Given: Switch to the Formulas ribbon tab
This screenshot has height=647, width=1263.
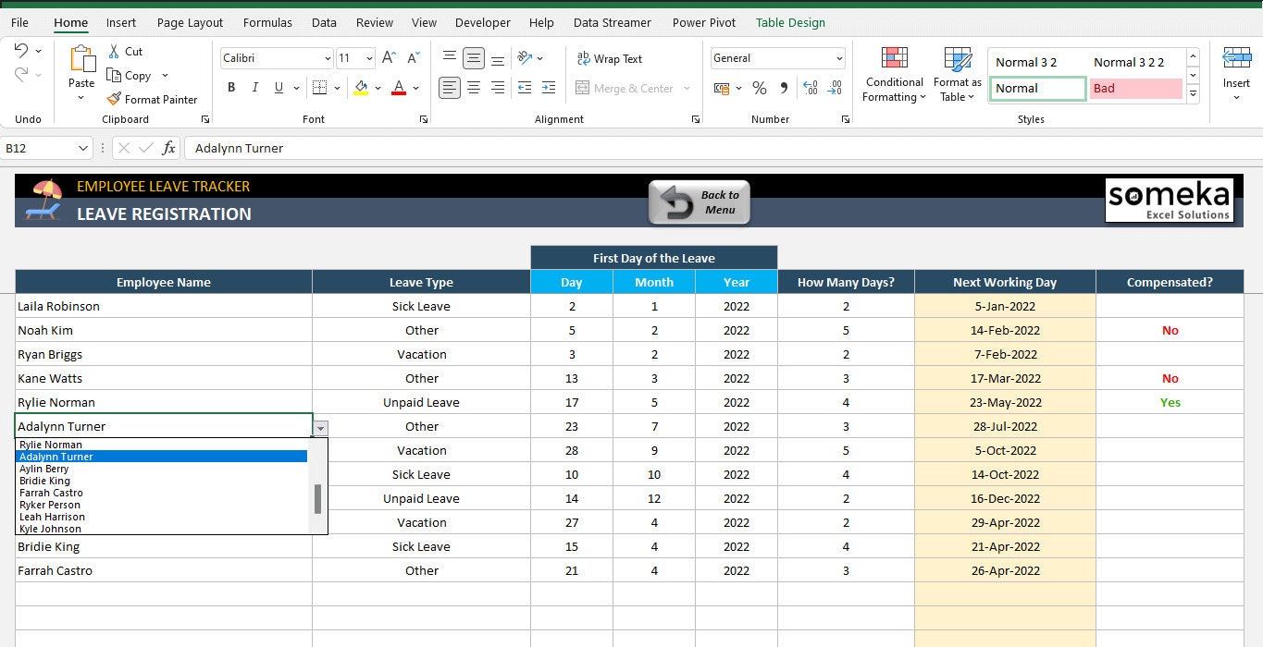Looking at the screenshot, I should click(x=267, y=22).
